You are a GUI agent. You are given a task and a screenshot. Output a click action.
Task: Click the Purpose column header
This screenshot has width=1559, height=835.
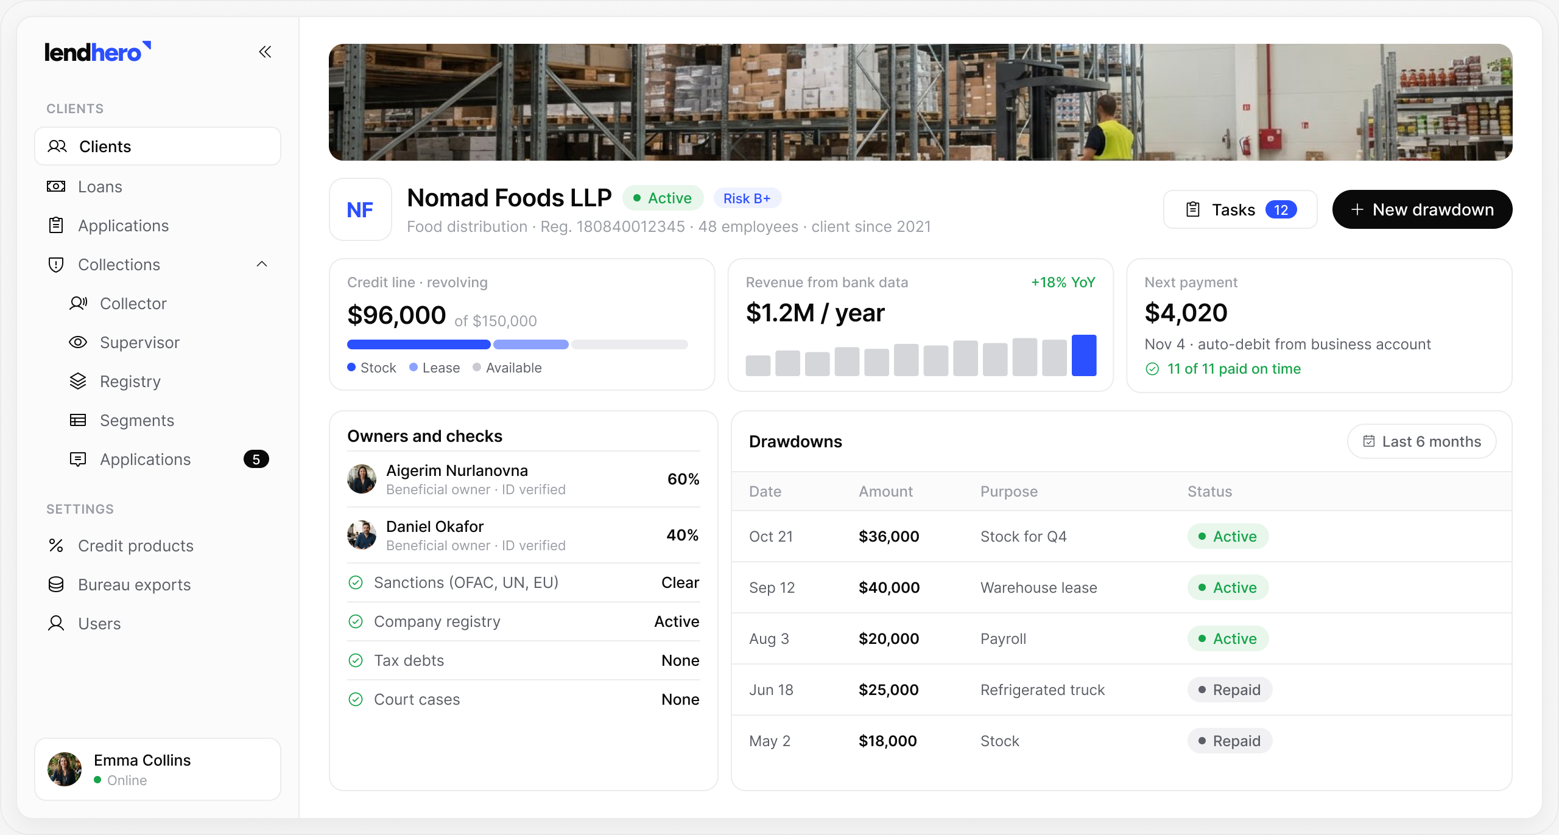coord(1009,491)
